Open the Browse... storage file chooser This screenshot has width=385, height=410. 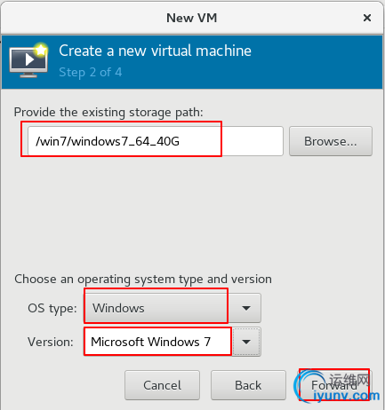[x=331, y=141]
